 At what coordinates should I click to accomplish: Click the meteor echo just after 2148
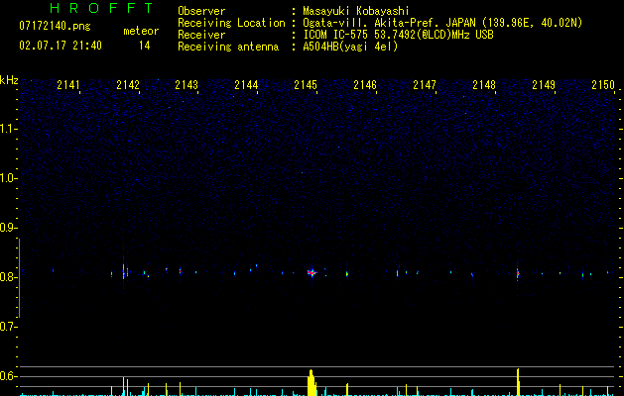[518, 273]
